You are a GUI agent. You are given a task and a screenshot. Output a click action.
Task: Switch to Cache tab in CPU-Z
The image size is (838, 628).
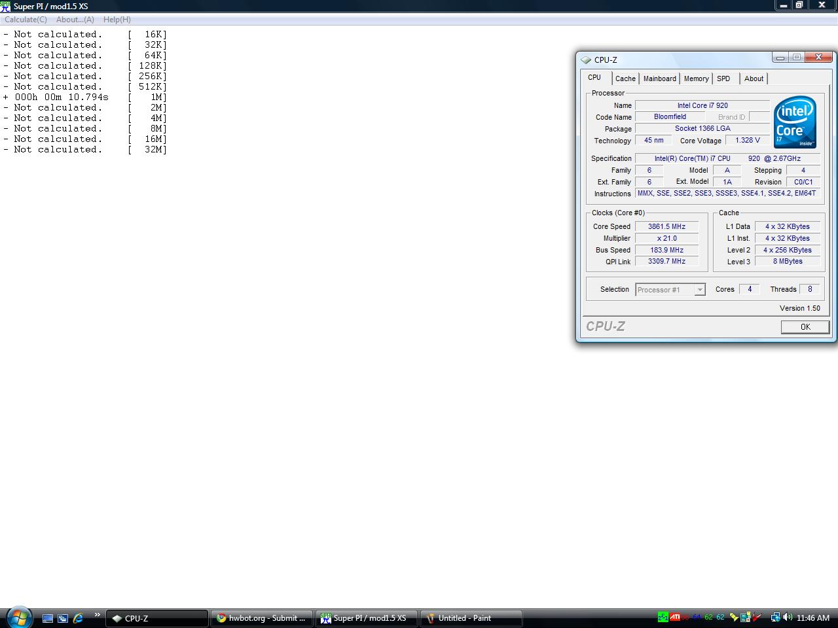tap(625, 78)
